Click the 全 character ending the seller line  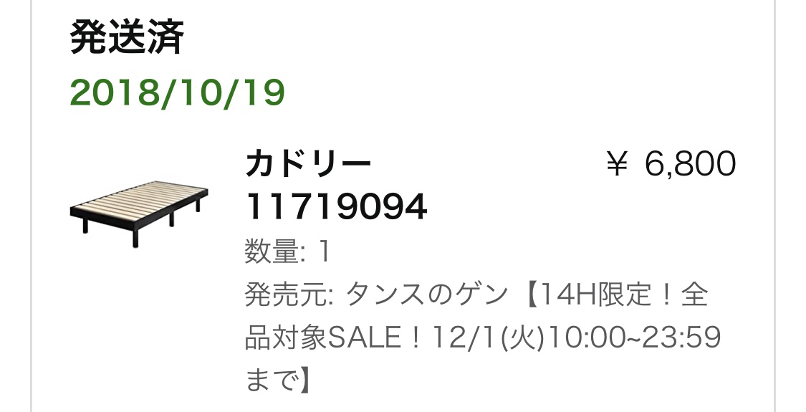click(695, 295)
